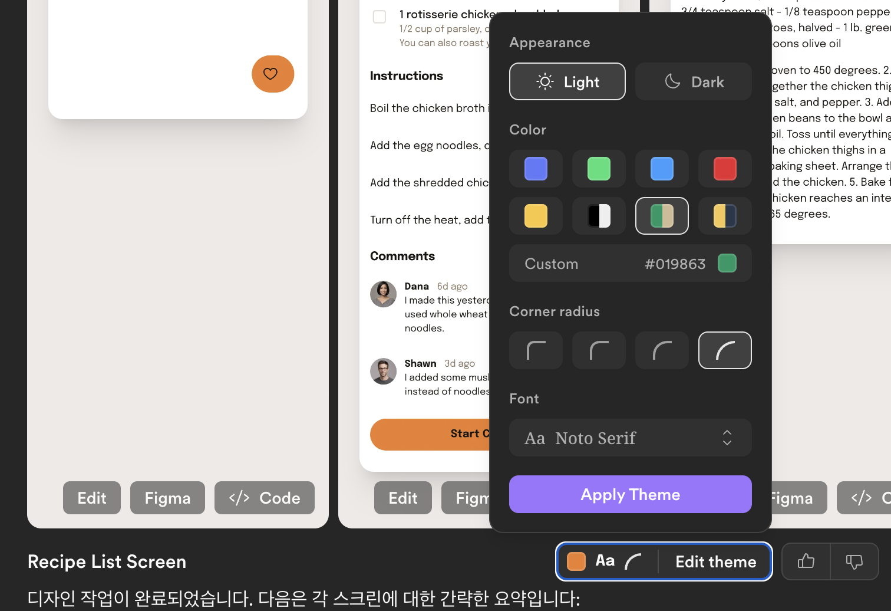
Task: Click Shawn's avatar in the comments
Action: click(383, 371)
